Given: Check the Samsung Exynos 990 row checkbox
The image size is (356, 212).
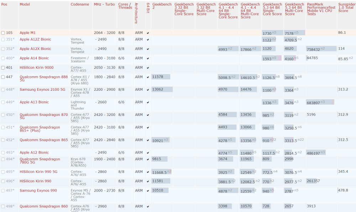Looking at the screenshot, I should (3, 191).
